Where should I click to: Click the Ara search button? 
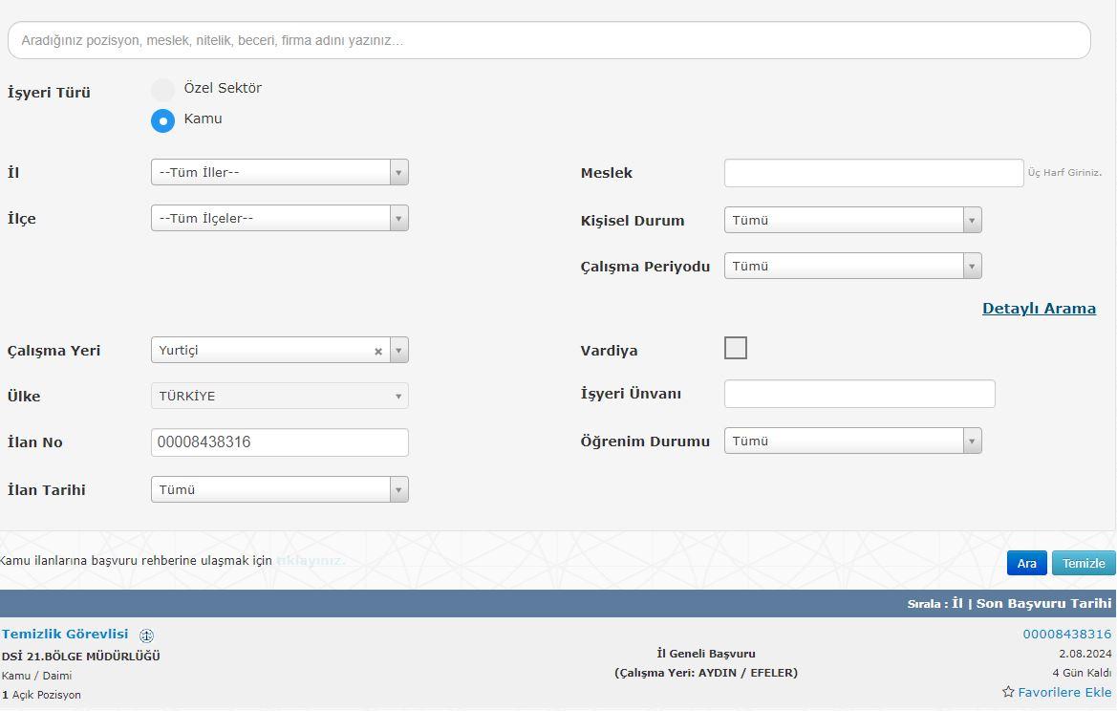(1026, 563)
